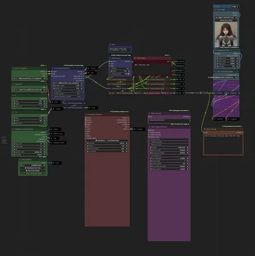Toggle enable_preview in the LoraLoader node
Image resolution: width=255 pixels, height=256 pixels.
tap(67, 93)
